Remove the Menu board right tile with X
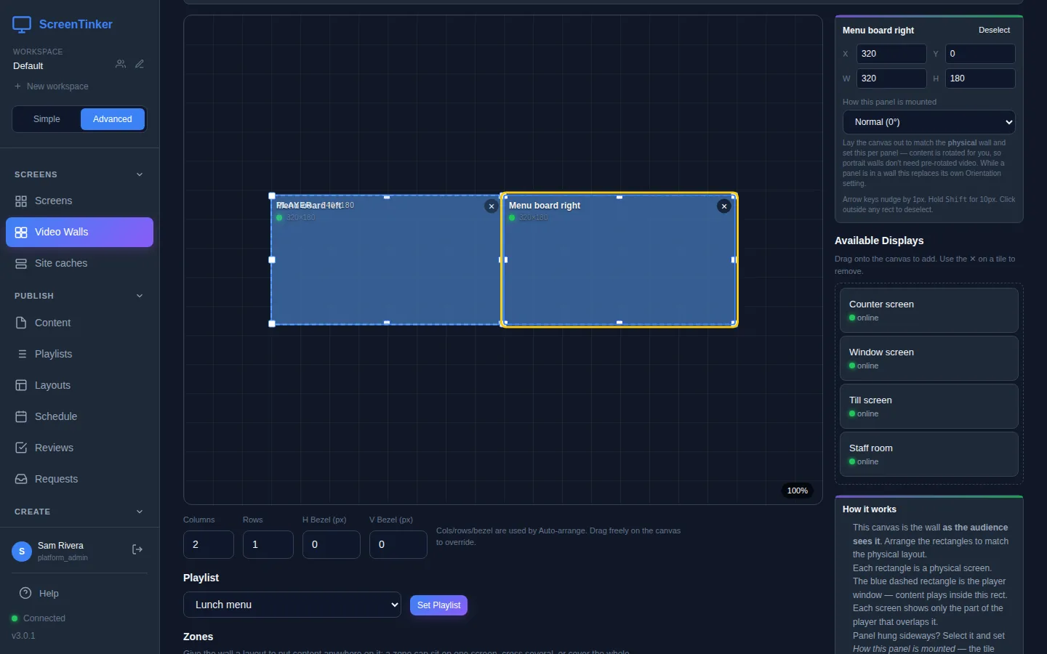The height and width of the screenshot is (654, 1047). click(723, 206)
